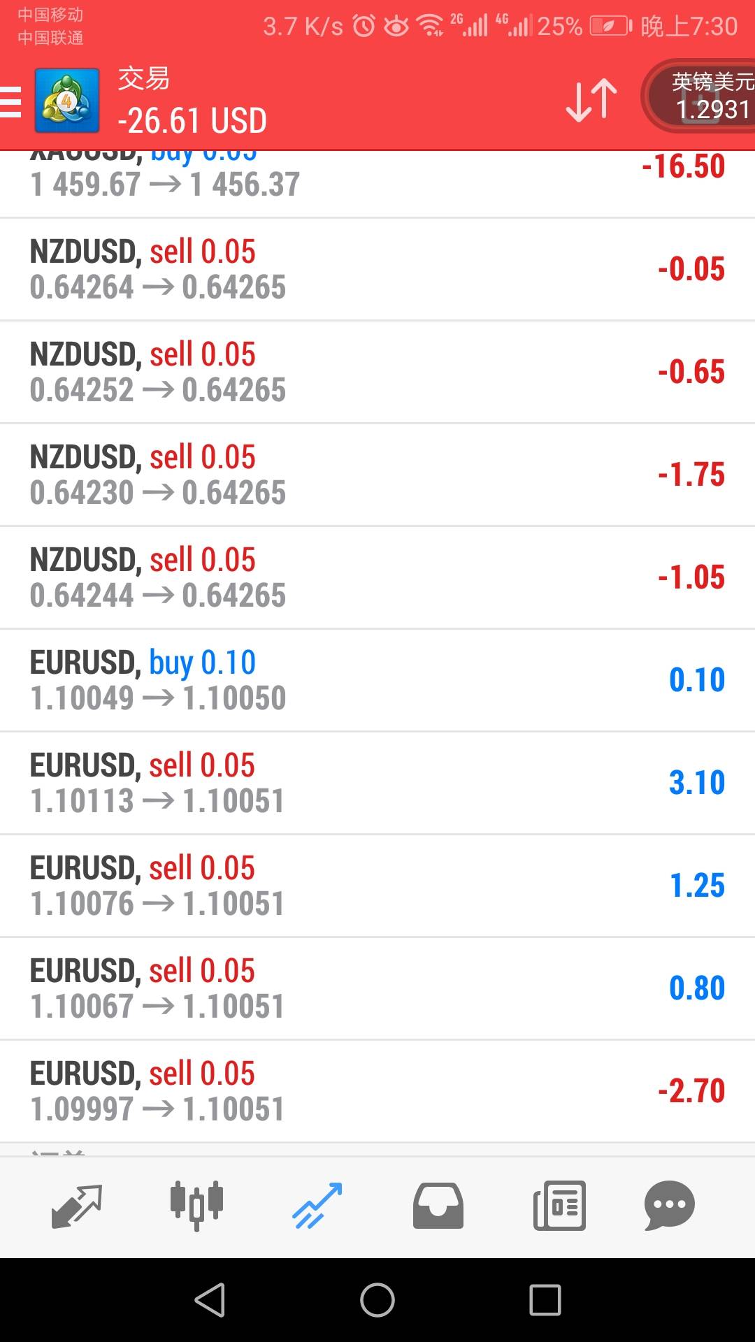This screenshot has width=755, height=1342.
Task: Open the chat messages bubble icon
Action: point(669,1206)
